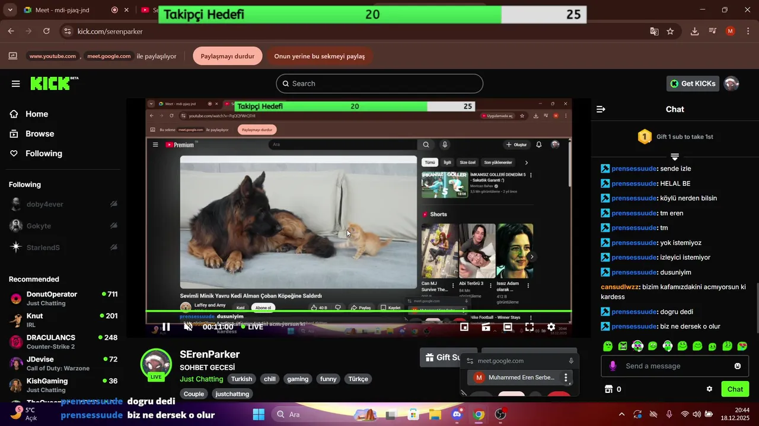Open KishGaming recommended channel
This screenshot has width=759, height=426.
point(64,385)
